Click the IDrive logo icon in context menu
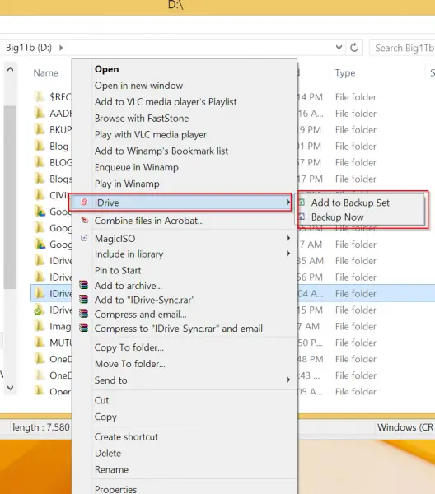The image size is (435, 494). point(84,203)
